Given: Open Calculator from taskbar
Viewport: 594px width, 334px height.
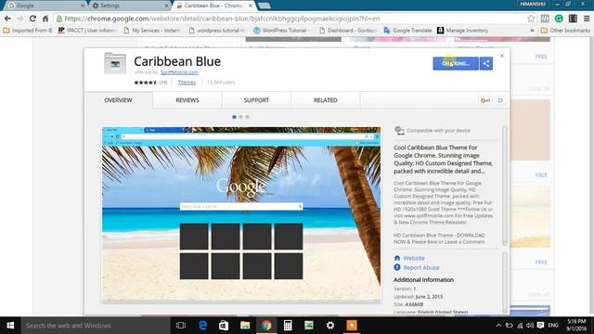Looking at the screenshot, I should [x=288, y=326].
